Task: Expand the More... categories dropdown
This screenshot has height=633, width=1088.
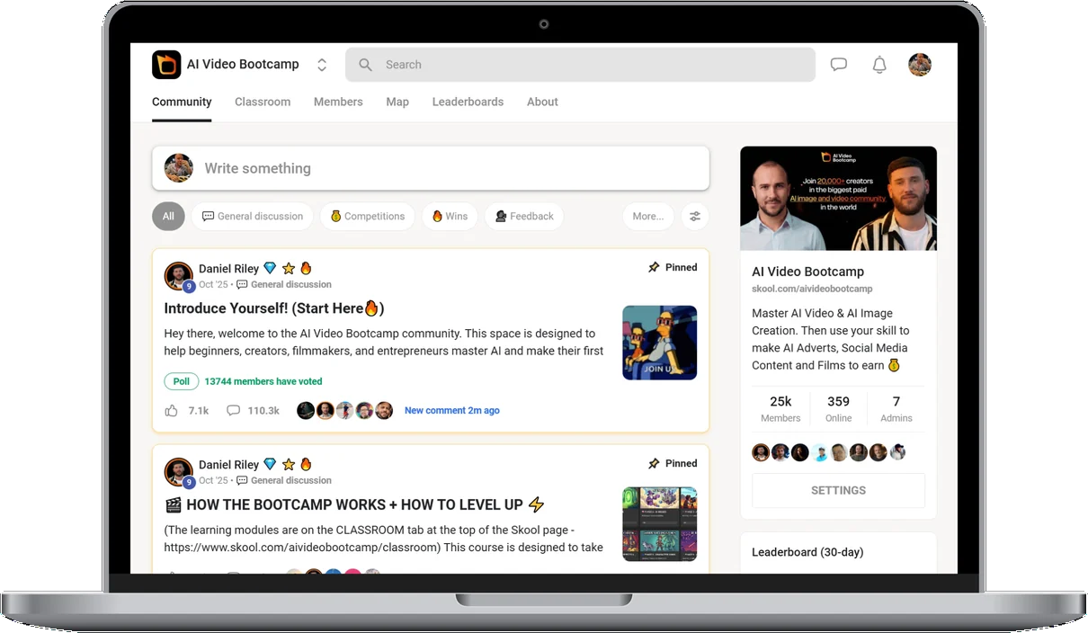Action: coord(647,216)
